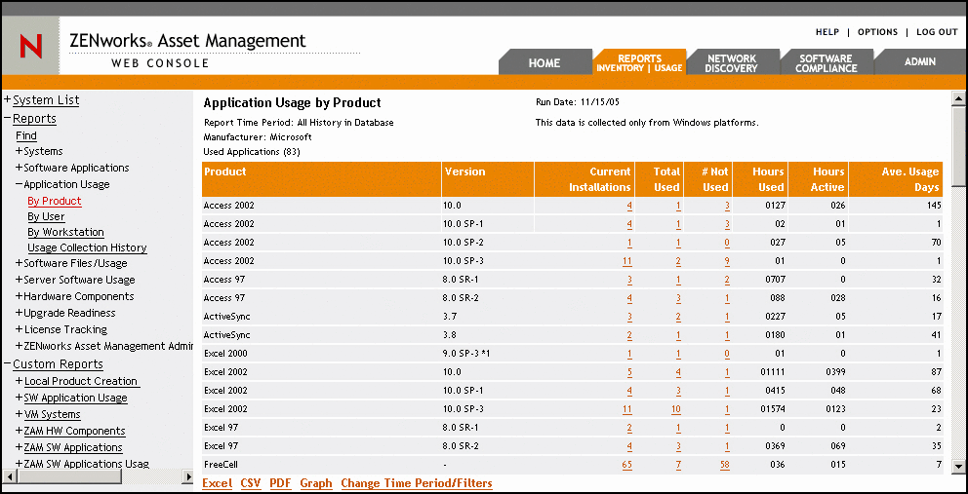Expand the System List node
This screenshot has width=968, height=494.
[8, 100]
